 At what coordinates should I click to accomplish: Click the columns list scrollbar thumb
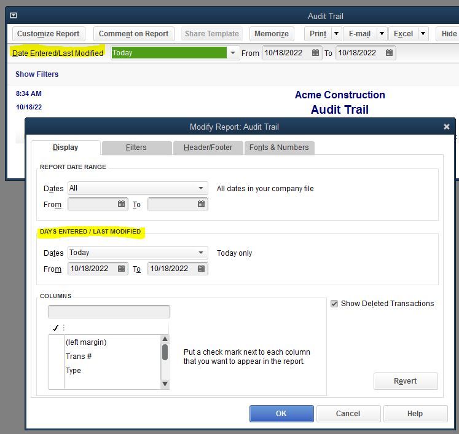point(165,352)
